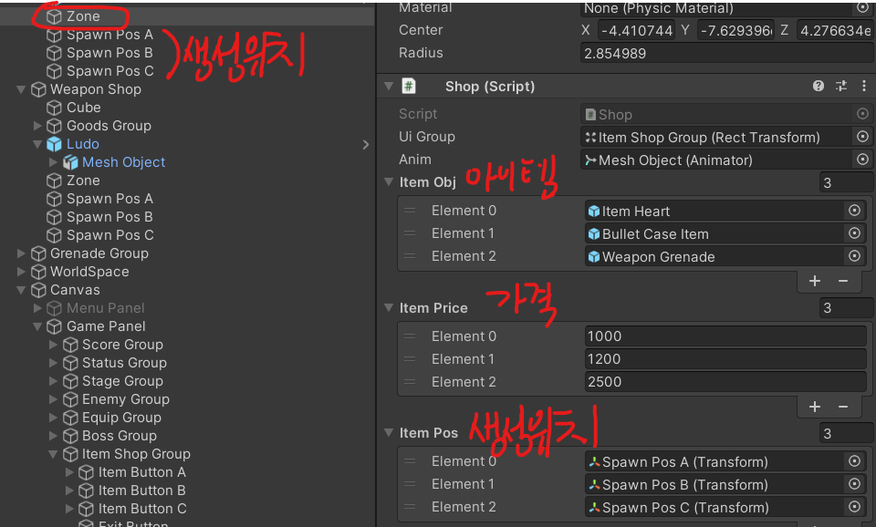Open help reference for Shop script component
This screenshot has height=527, width=876.
click(819, 87)
